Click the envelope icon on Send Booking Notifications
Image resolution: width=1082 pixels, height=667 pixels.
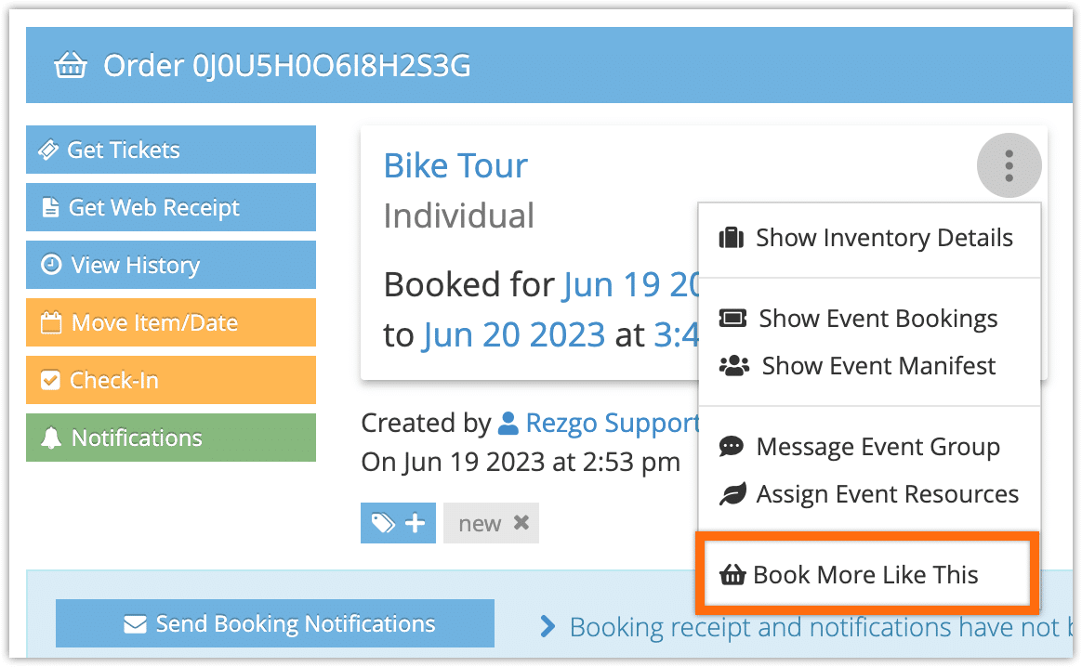point(136,623)
